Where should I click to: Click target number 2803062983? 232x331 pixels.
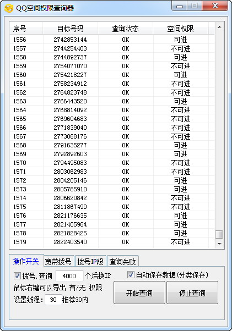coord(70,172)
